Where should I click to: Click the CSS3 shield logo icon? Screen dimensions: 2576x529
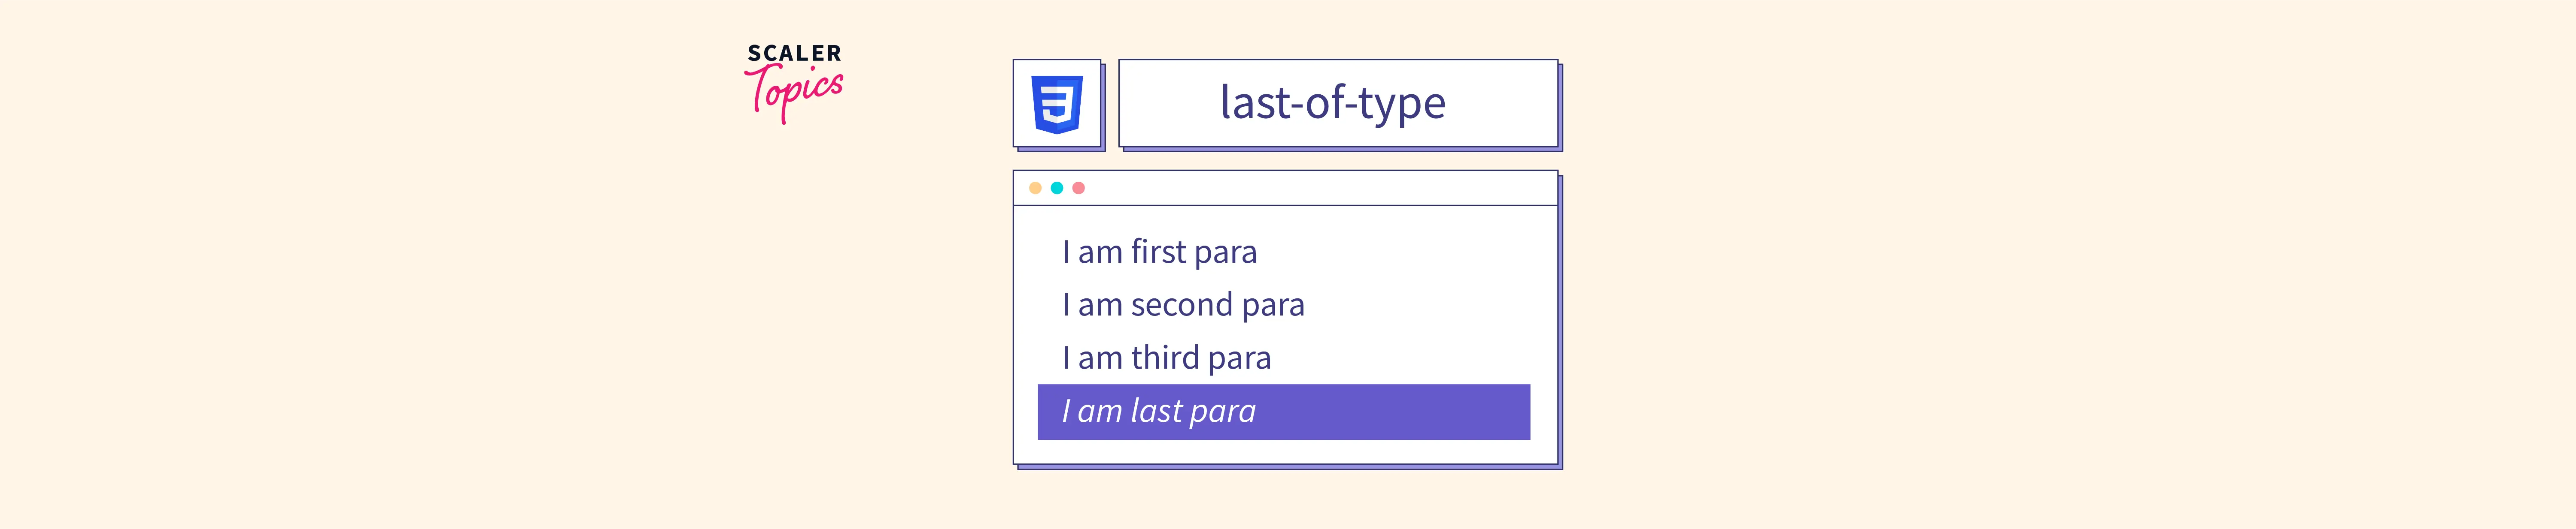(x=1057, y=104)
